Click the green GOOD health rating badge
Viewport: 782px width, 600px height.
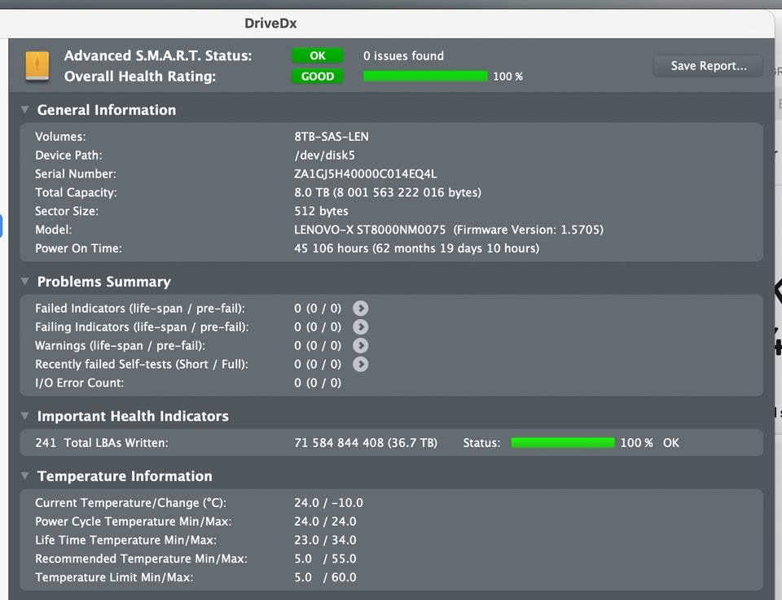pos(318,77)
